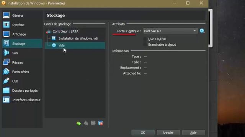Toggle the Live CD/DVD checkbox

click(x=145, y=39)
